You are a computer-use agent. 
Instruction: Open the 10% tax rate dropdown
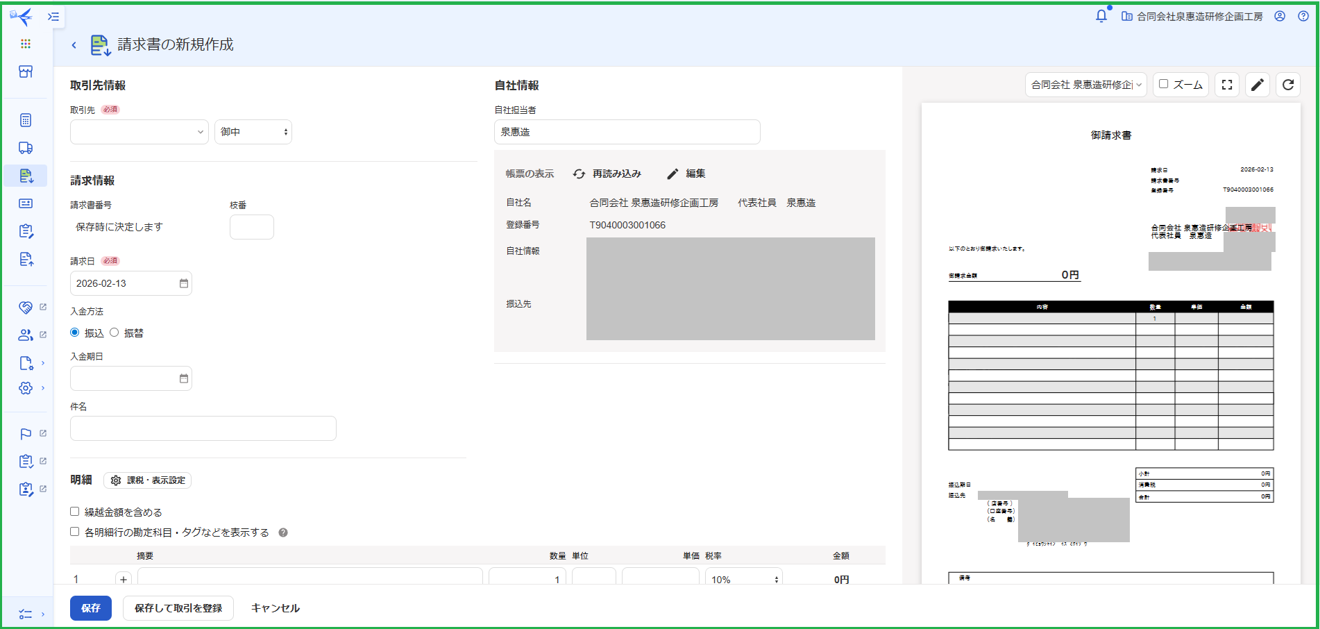tap(743, 579)
